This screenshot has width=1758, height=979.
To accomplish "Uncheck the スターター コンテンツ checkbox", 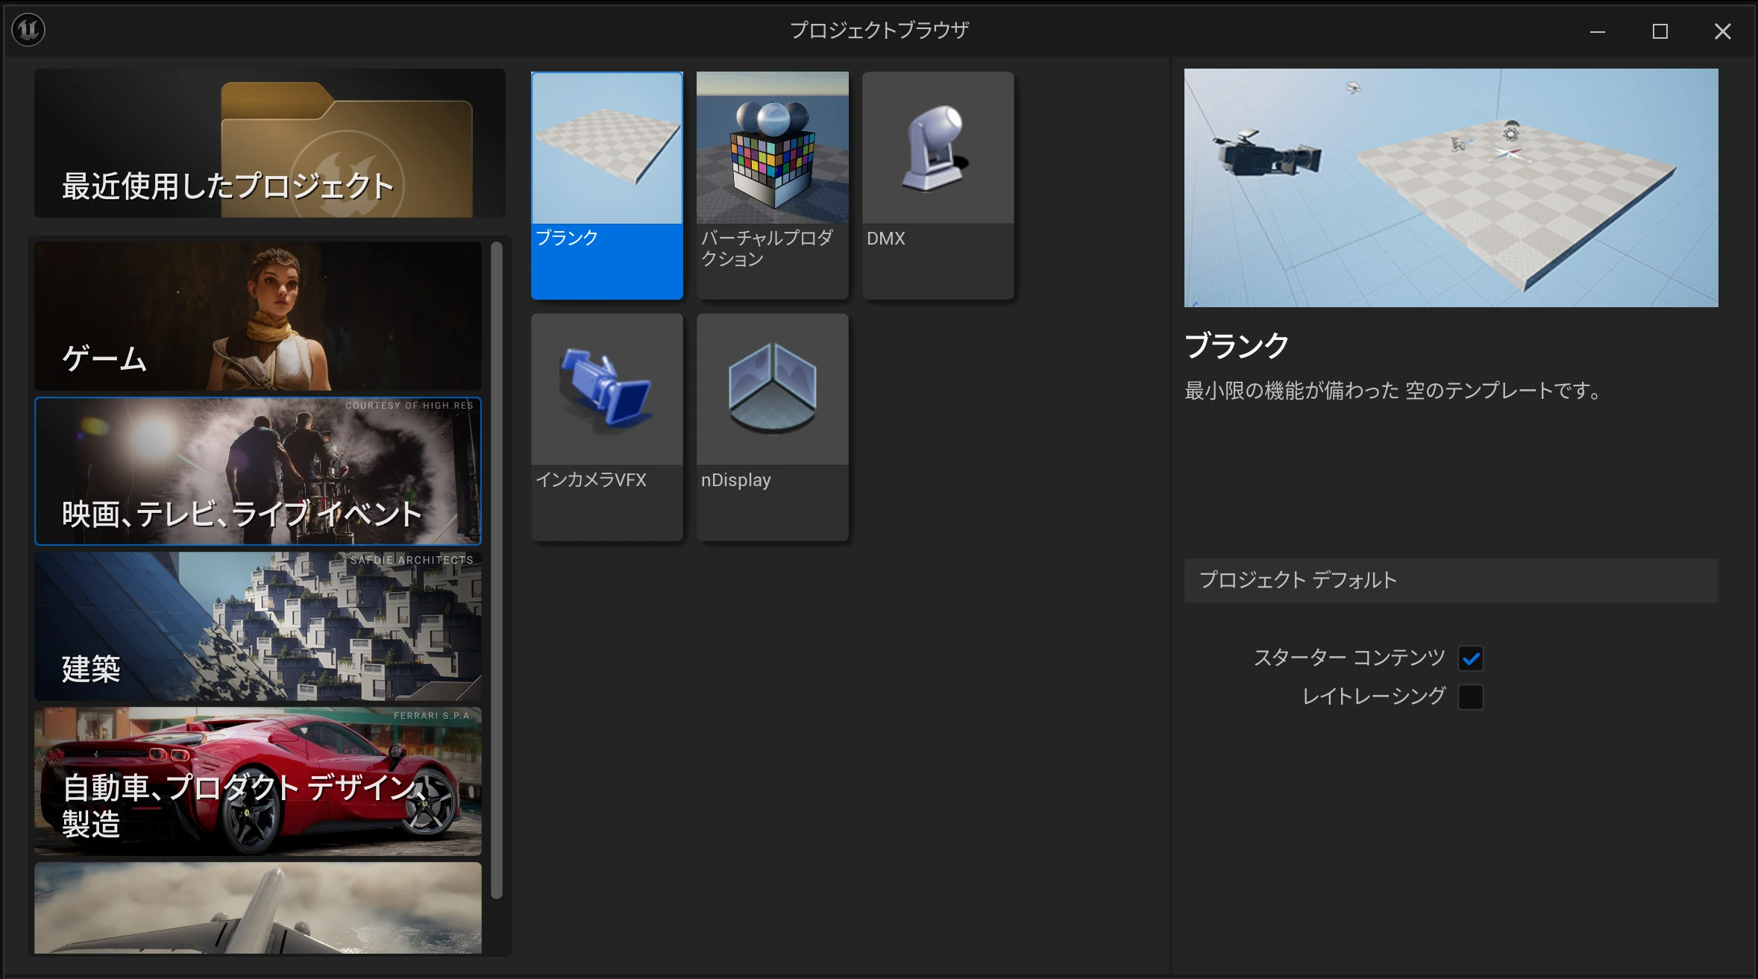I will pyautogui.click(x=1470, y=658).
